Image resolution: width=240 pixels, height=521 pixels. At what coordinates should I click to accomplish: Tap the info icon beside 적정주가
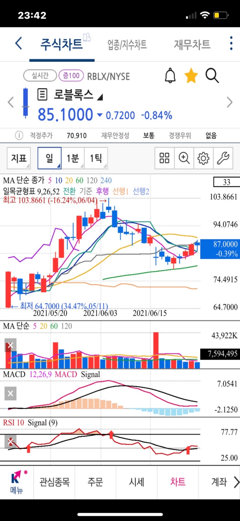(x=19, y=135)
